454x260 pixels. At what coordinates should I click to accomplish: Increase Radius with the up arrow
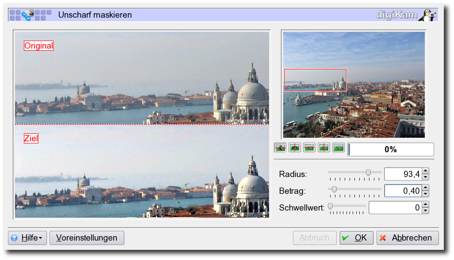tap(425, 171)
